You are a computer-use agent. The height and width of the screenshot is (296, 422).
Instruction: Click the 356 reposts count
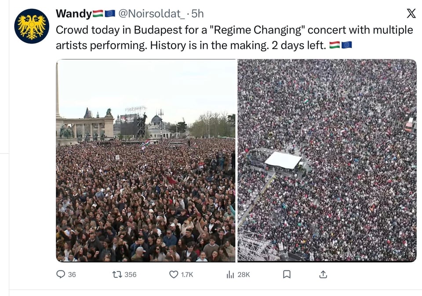[130, 274]
